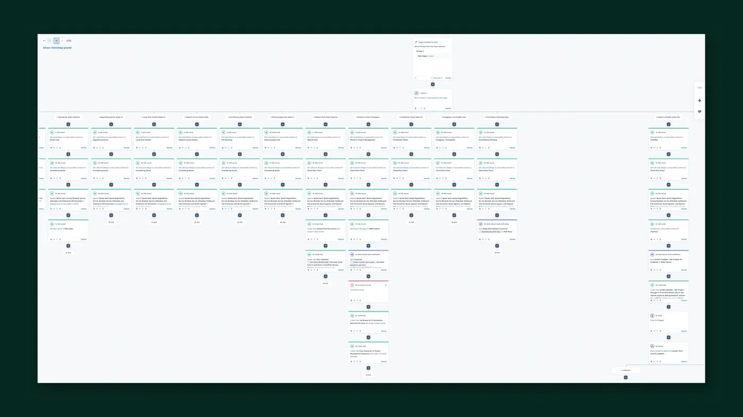Viewport: 743px width, 417px height.
Task: Click the Edit record icon on Quote Cold card
Action: tap(52, 132)
